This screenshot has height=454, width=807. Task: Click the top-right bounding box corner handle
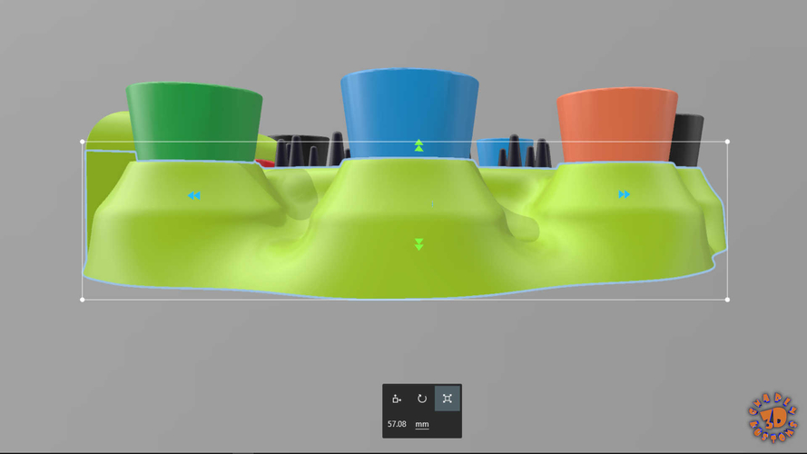coord(727,142)
